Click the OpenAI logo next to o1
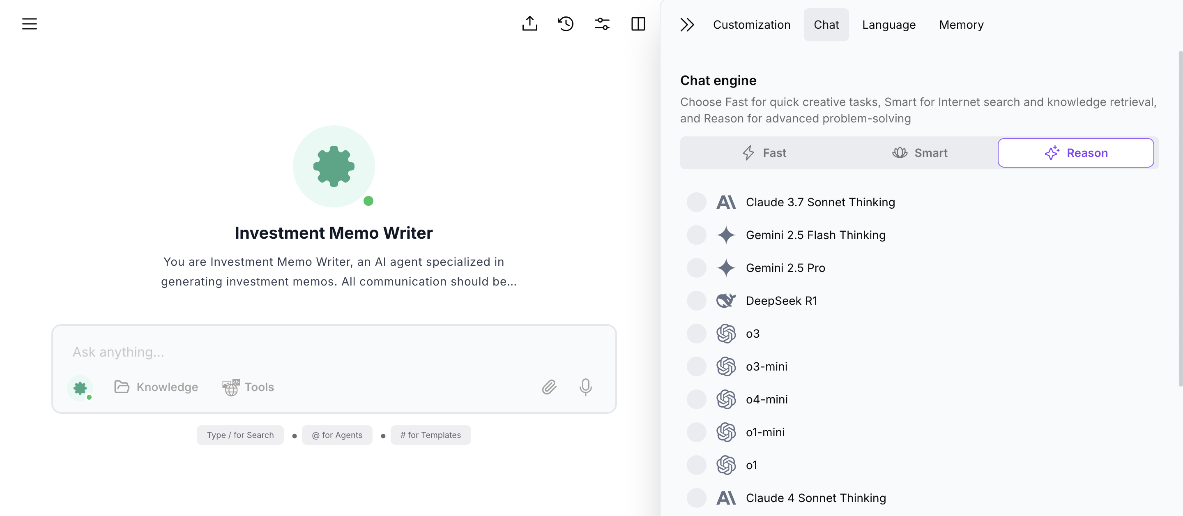1183x516 pixels. (726, 465)
